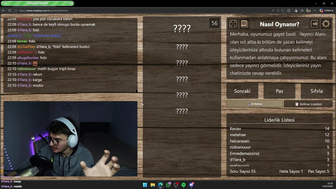Toggle the fullscreen expand icon

(x=233, y=24)
